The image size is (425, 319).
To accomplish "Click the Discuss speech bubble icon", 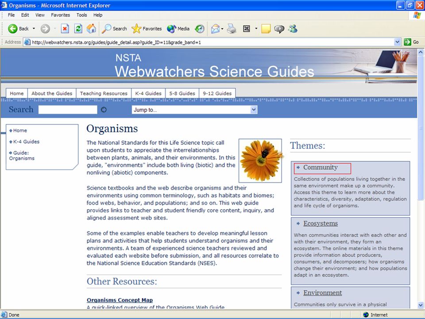I will coord(279,28).
